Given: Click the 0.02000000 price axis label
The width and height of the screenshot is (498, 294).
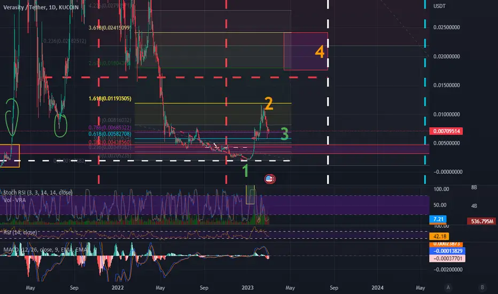Looking at the screenshot, I should tap(447, 57).
